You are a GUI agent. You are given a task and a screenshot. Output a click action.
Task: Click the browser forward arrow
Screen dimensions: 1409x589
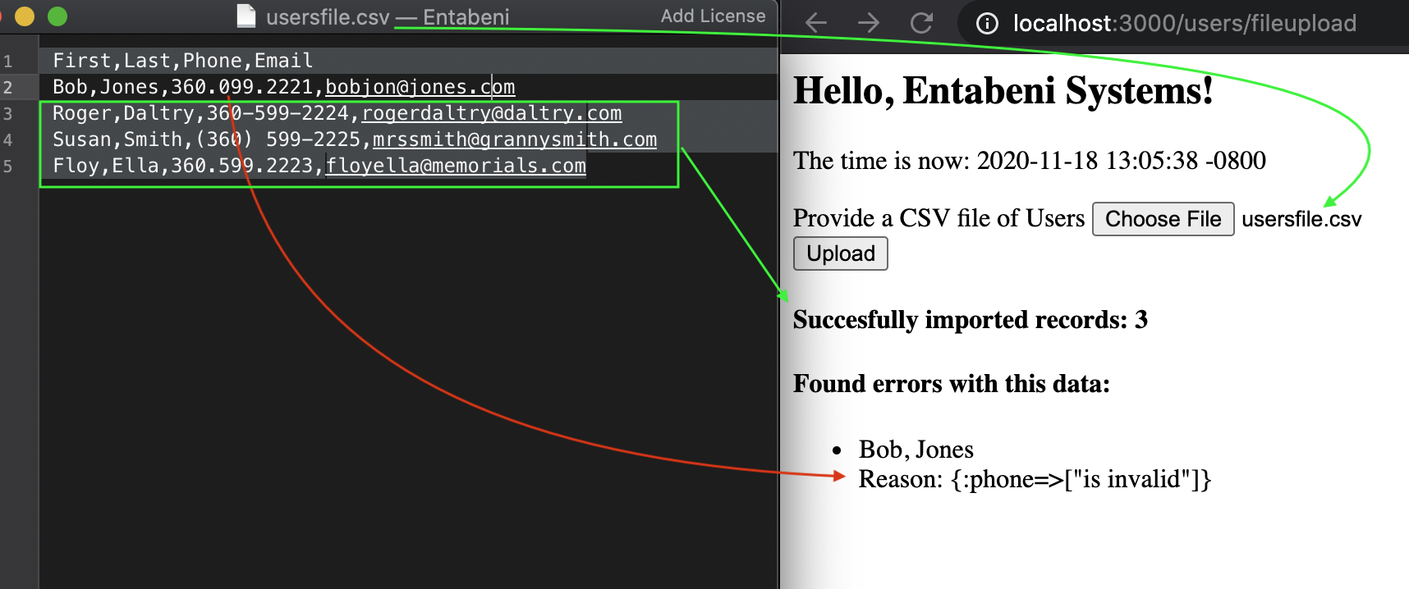point(869,23)
